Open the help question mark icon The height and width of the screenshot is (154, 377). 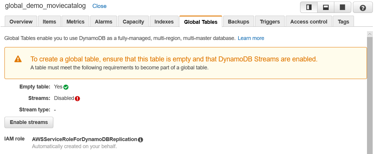click(x=363, y=8)
